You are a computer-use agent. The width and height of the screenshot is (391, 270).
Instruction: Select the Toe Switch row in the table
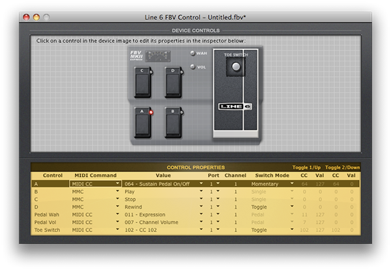(195, 230)
